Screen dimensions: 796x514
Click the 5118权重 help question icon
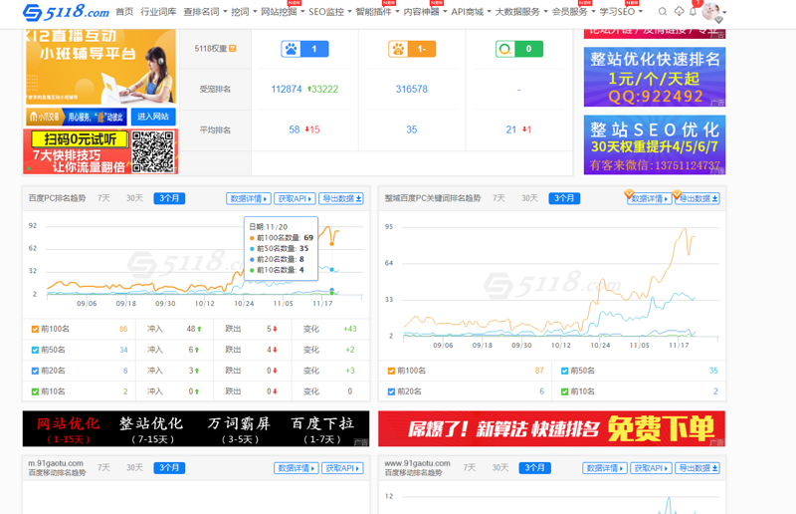pos(233,48)
